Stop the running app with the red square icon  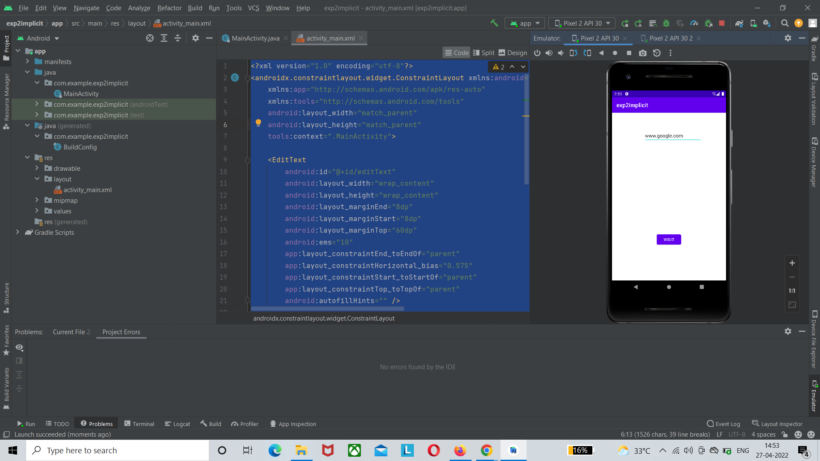coord(722,23)
